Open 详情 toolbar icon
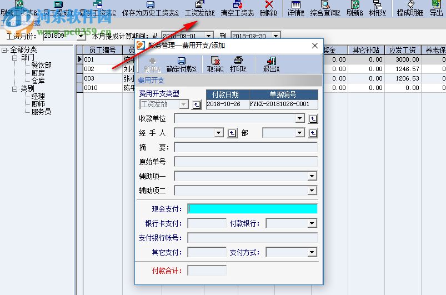This screenshot has height=295, width=446. point(296,4)
